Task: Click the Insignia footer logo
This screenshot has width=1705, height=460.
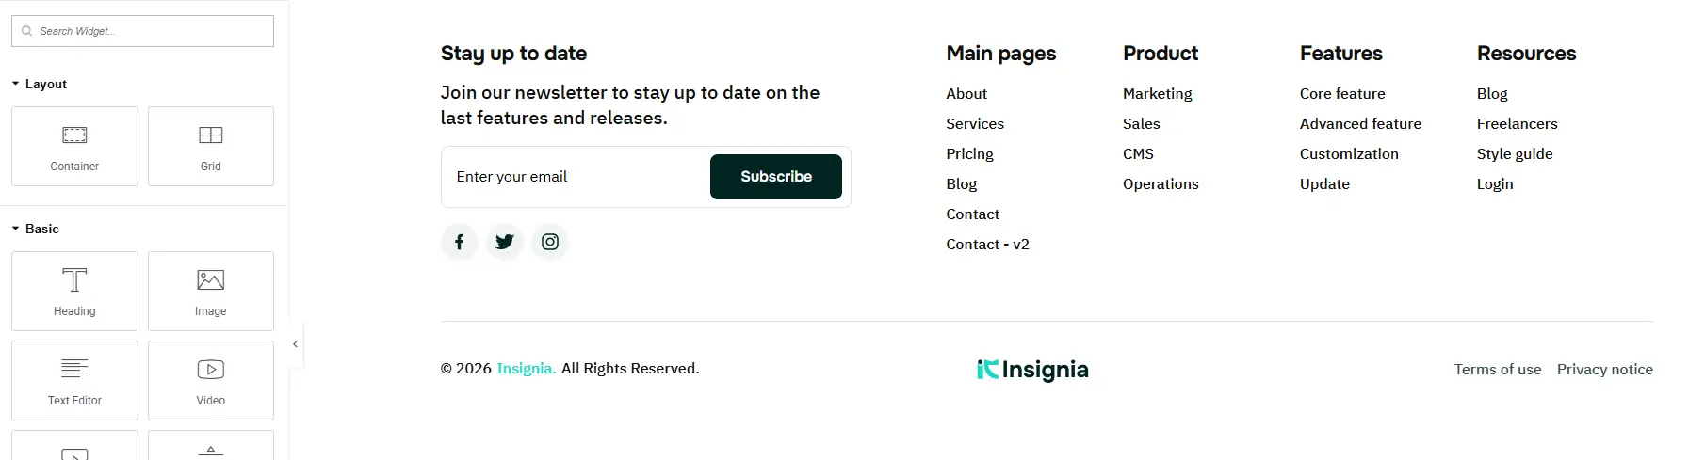Action: [1032, 370]
